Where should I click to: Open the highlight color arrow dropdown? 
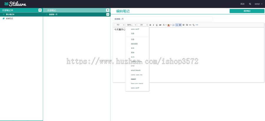coord(171,25)
